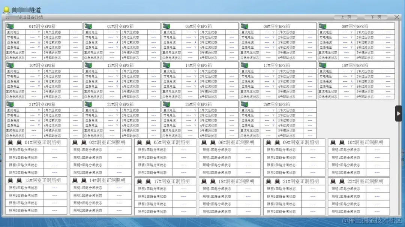Viewport: 405px width, 227px height.
Task: Click 照明1回路分闸状态 in 01#洞室正洞照明
Action: 23,150
